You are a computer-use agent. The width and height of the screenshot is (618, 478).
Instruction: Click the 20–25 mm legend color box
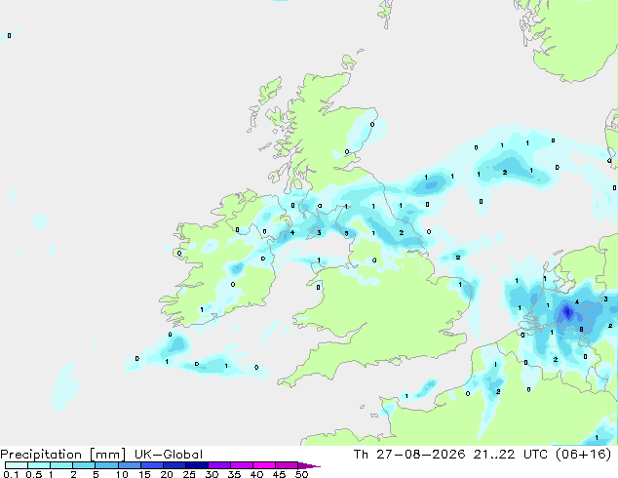point(174,465)
